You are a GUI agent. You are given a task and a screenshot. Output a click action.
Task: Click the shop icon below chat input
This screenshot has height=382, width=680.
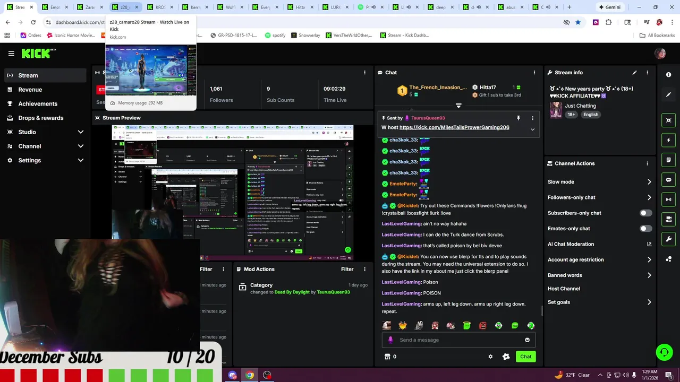pyautogui.click(x=387, y=357)
